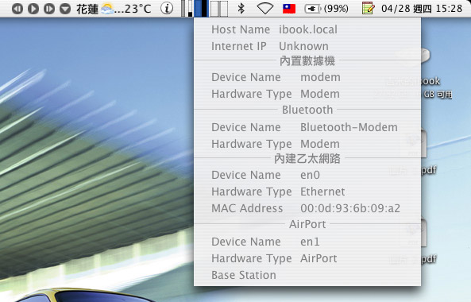
Task: Click the next track playback icon
Action: click(49, 9)
